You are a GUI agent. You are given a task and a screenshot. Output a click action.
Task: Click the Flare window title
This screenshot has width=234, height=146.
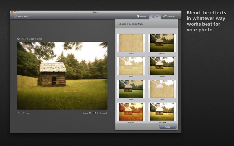[x=95, y=12]
